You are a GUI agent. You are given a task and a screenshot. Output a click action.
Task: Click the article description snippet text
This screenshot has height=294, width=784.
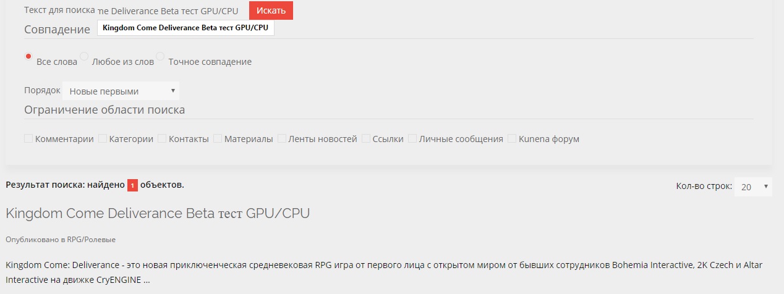tap(384, 272)
